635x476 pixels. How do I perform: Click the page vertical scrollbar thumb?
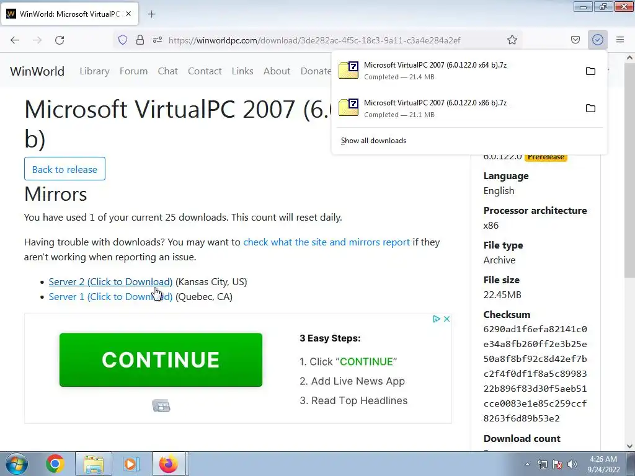coord(629,170)
